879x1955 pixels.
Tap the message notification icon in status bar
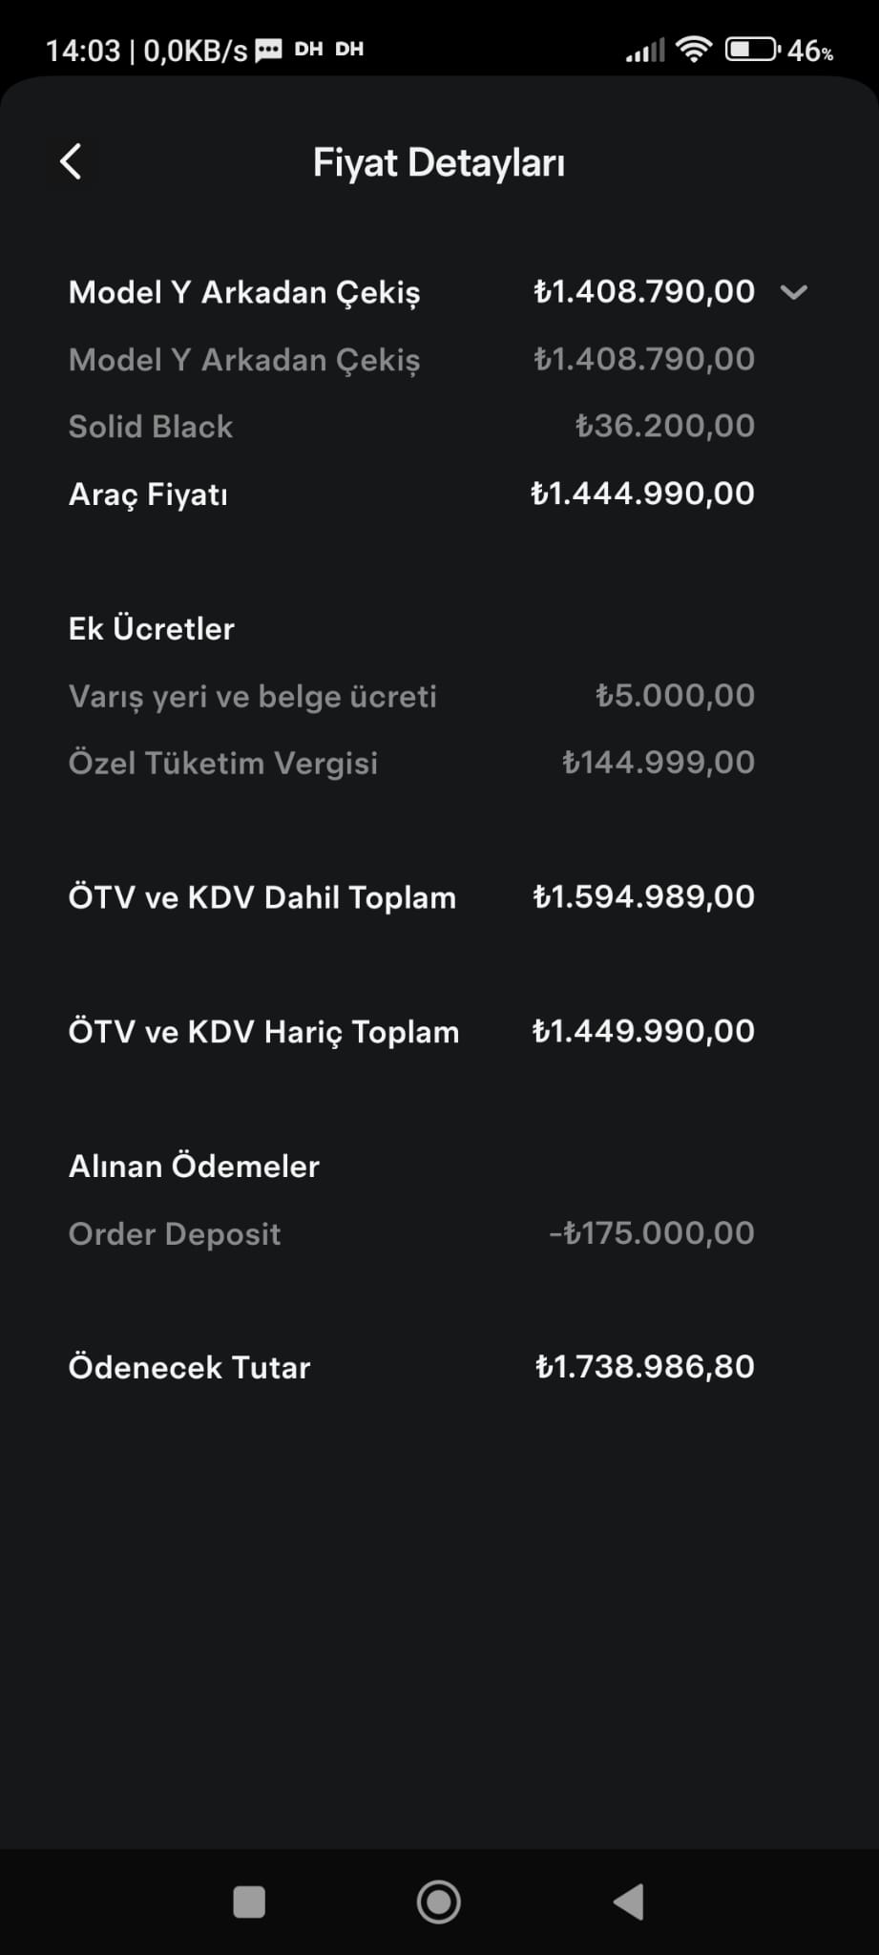tap(268, 50)
